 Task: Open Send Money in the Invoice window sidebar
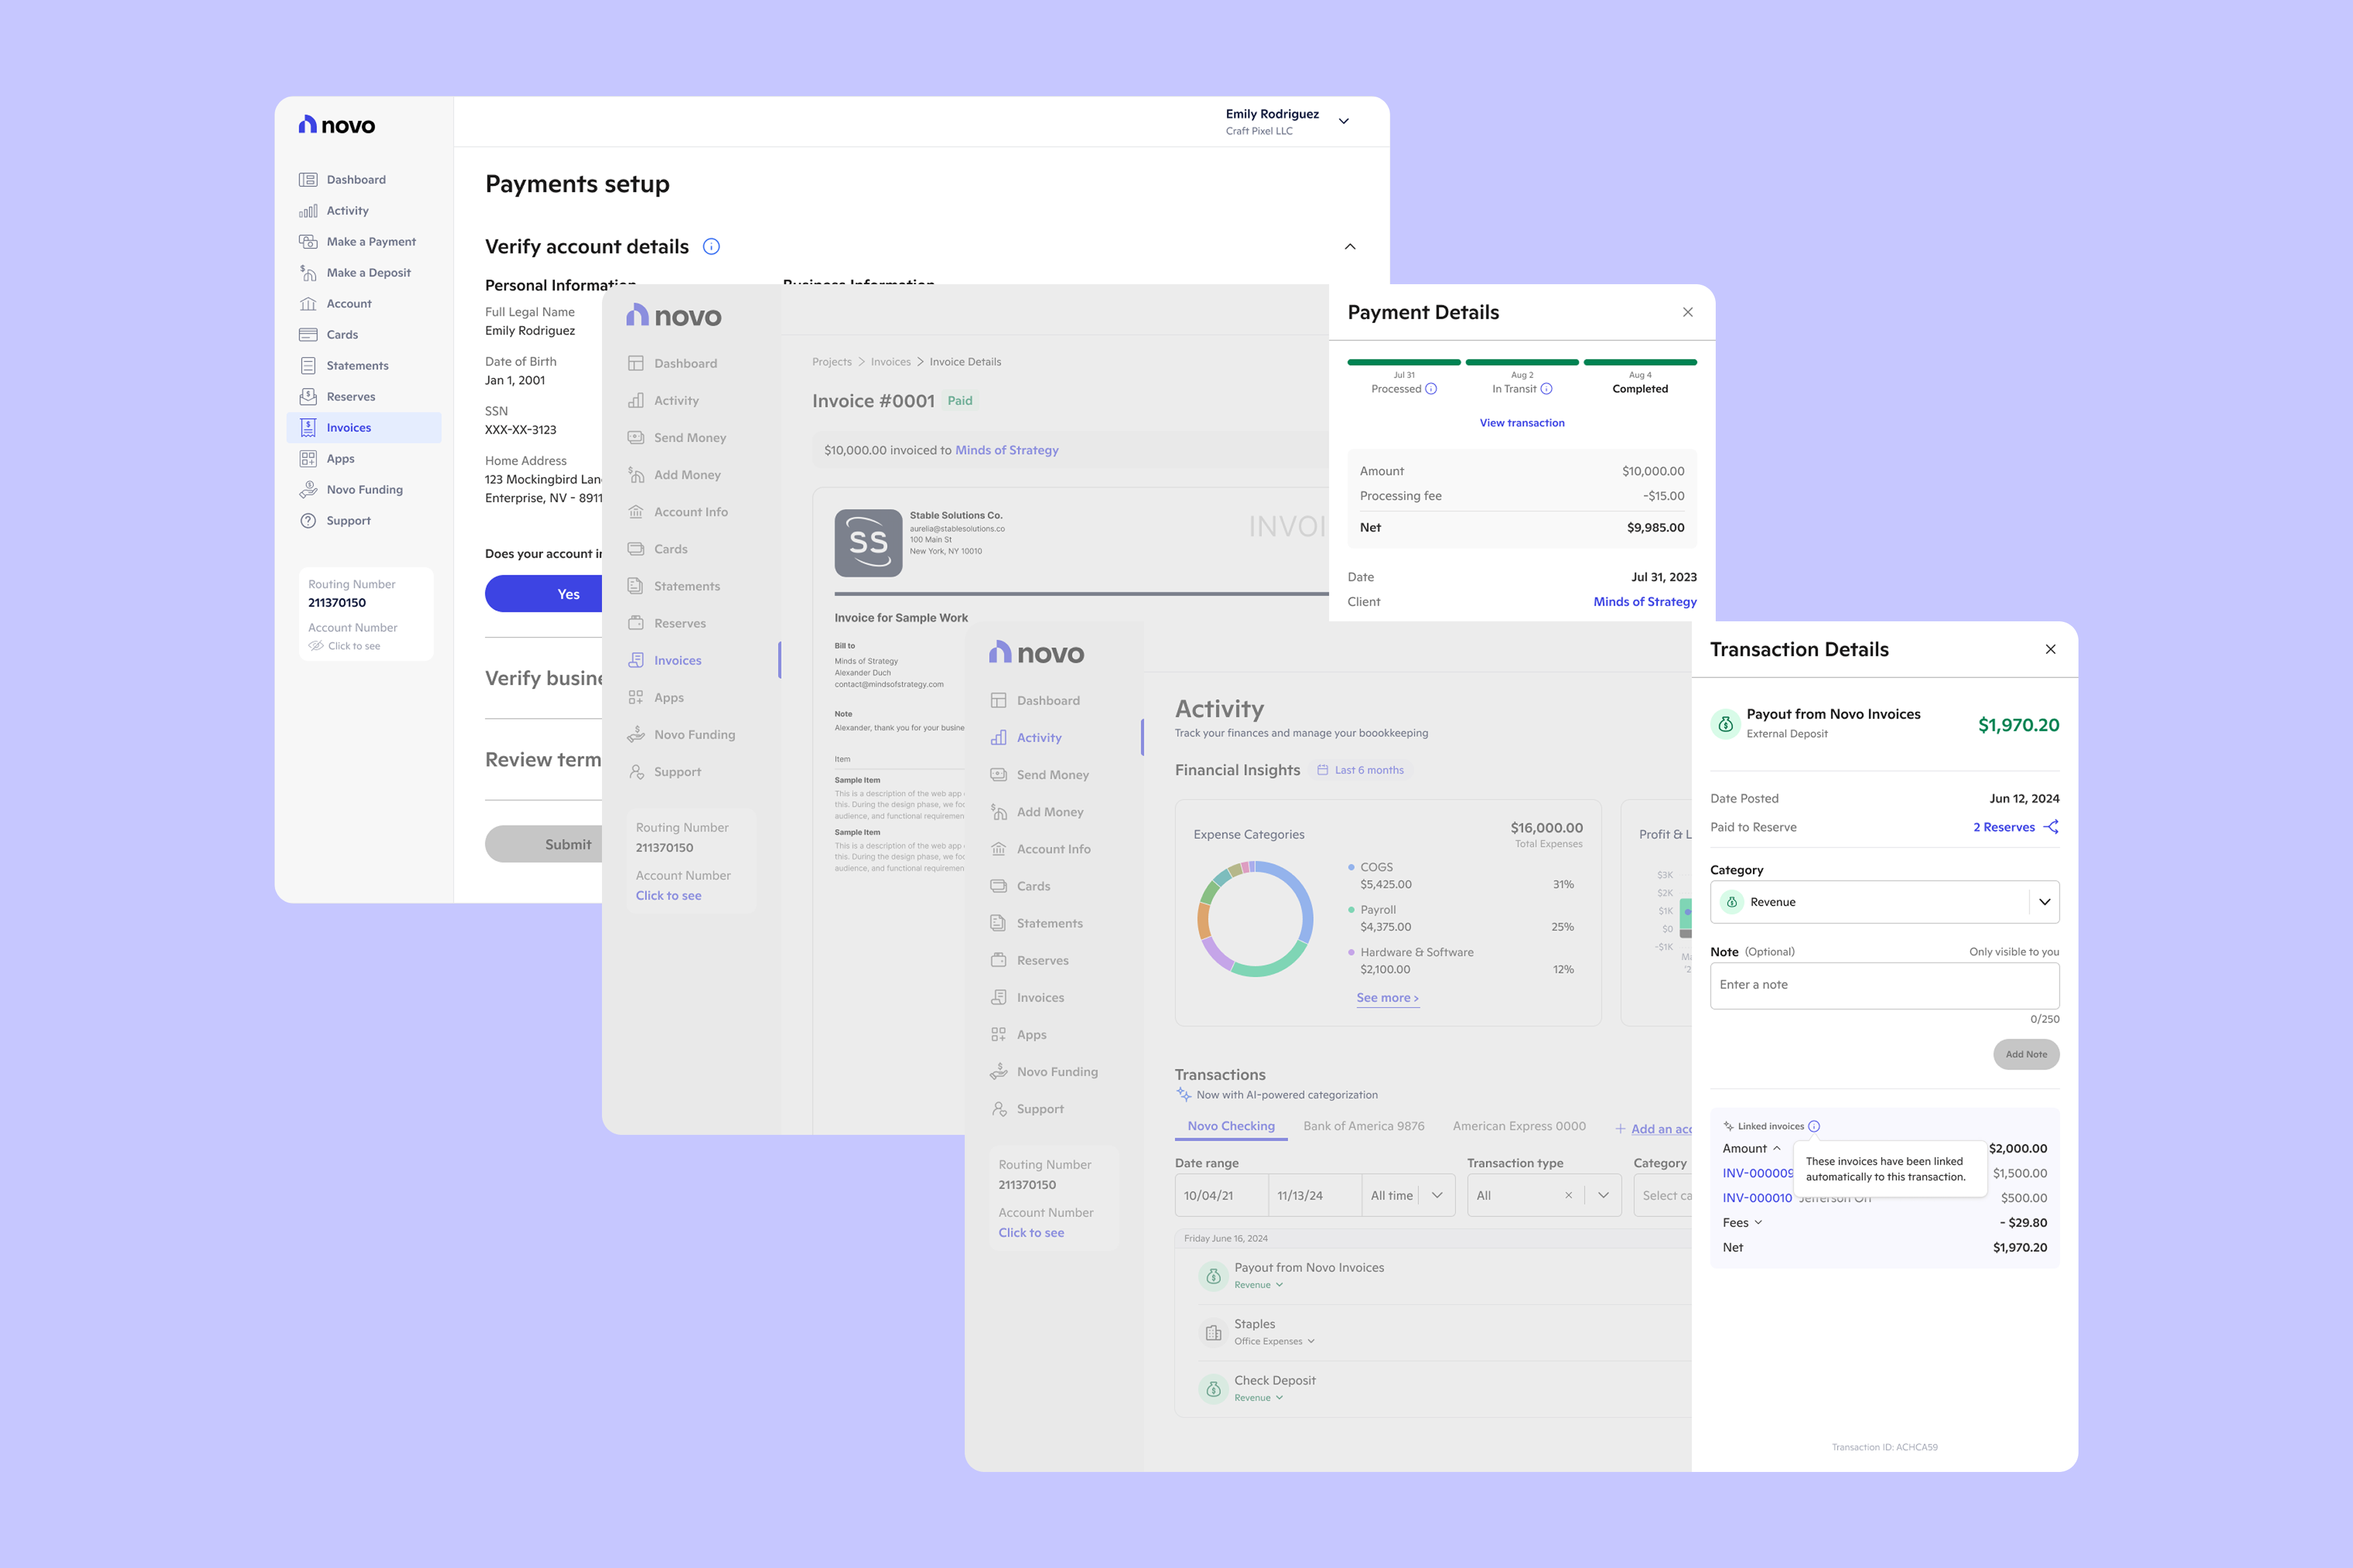coord(676,438)
